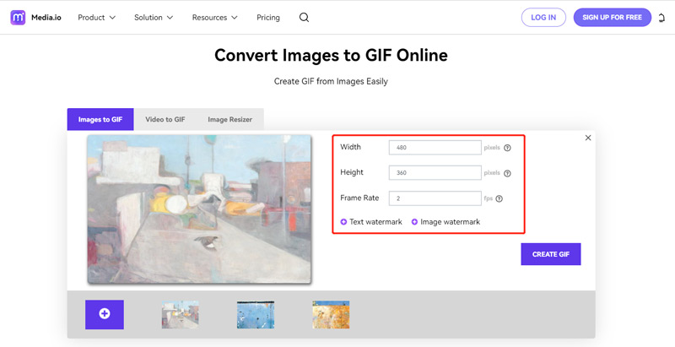Expand the Solution dropdown menu

click(x=154, y=18)
